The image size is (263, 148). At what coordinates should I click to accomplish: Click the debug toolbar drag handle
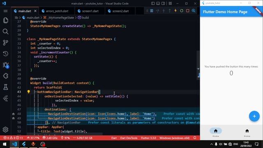click(147, 11)
